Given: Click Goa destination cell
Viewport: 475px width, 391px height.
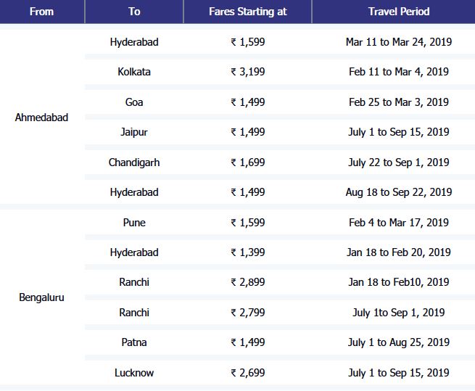Looking at the screenshot, I should click(134, 102).
